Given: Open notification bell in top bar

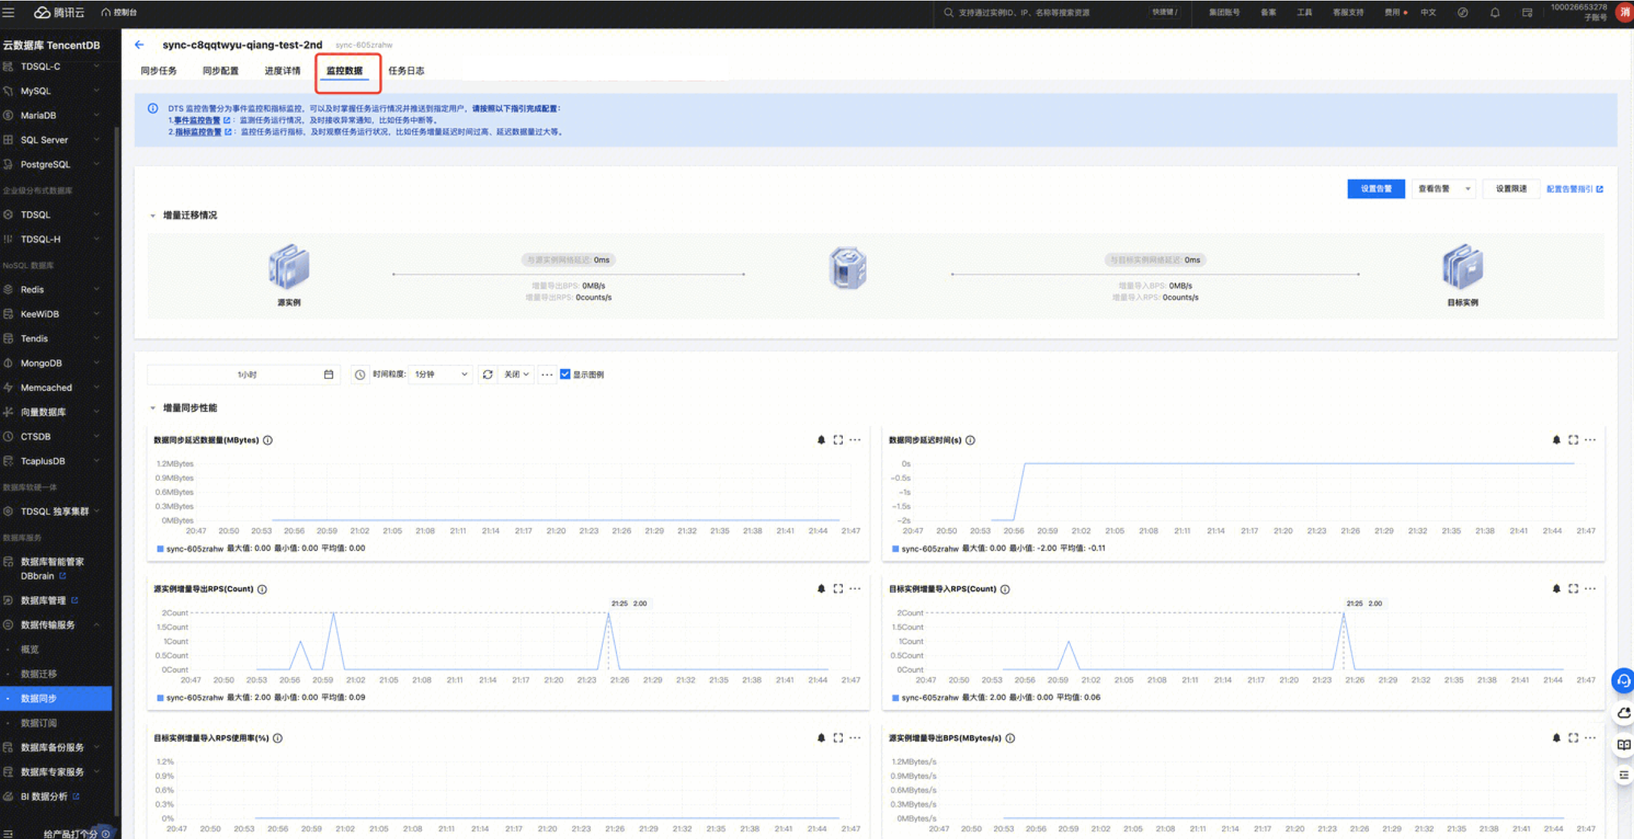Looking at the screenshot, I should [1494, 12].
